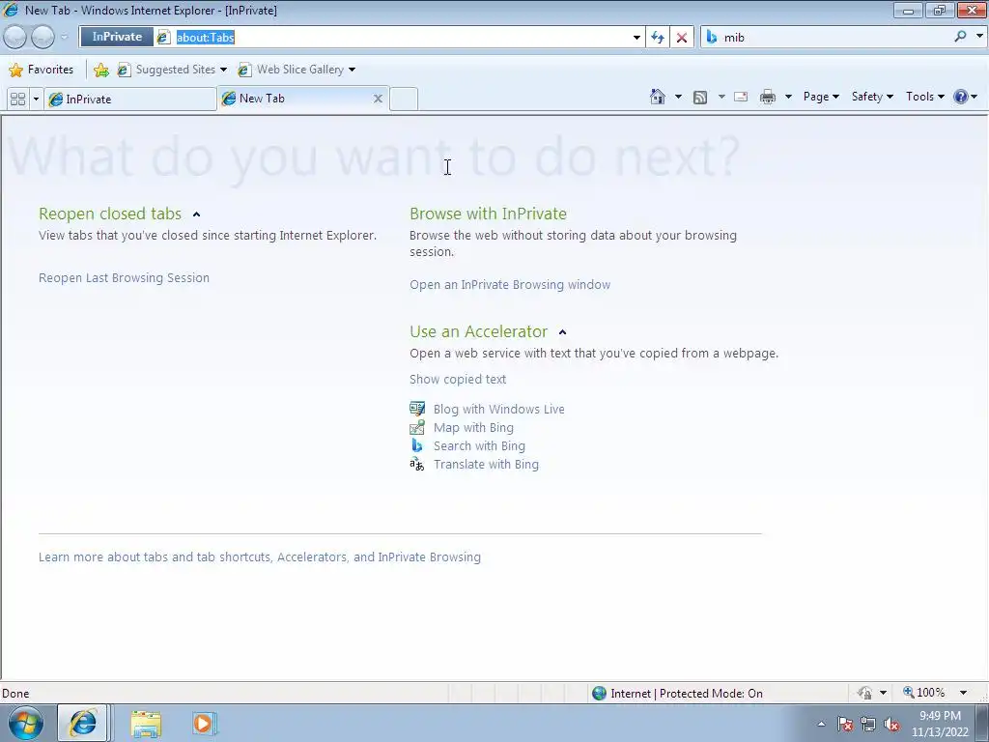Viewport: 989px width, 742px height.
Task: Click the Read Mail icon
Action: [x=741, y=97]
